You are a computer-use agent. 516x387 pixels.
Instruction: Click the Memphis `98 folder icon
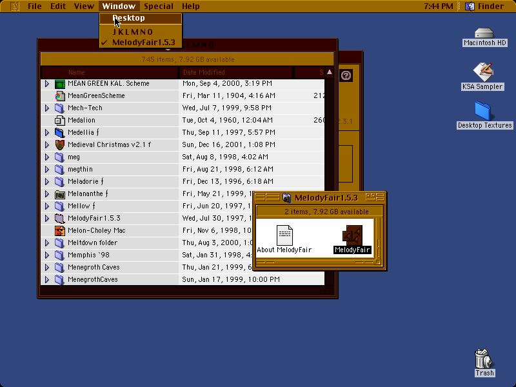[x=59, y=255]
